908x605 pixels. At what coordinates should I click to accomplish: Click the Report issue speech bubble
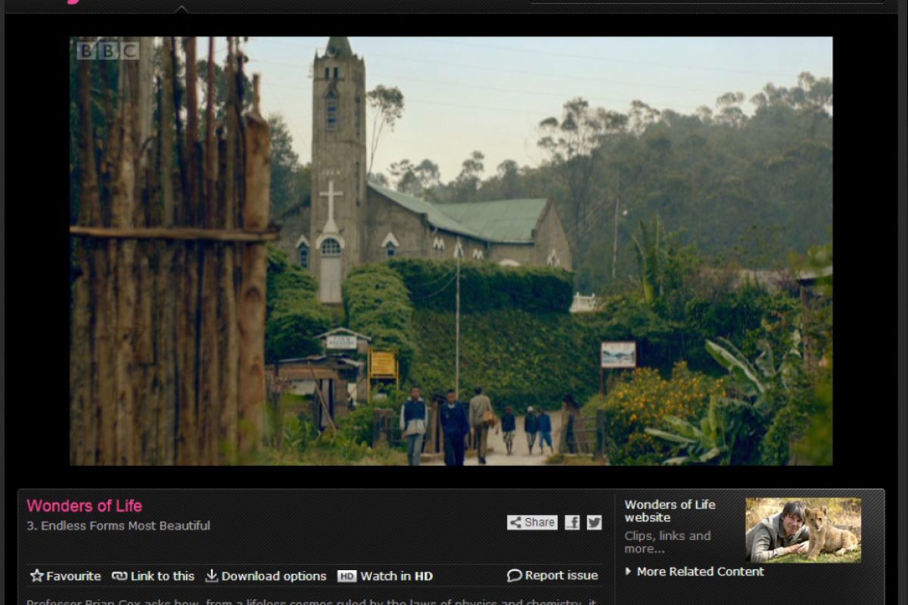click(515, 576)
